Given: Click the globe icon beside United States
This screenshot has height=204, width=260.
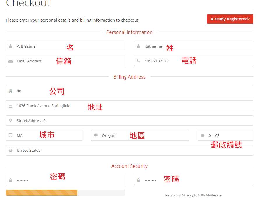Looking at the screenshot, I should point(11,150).
